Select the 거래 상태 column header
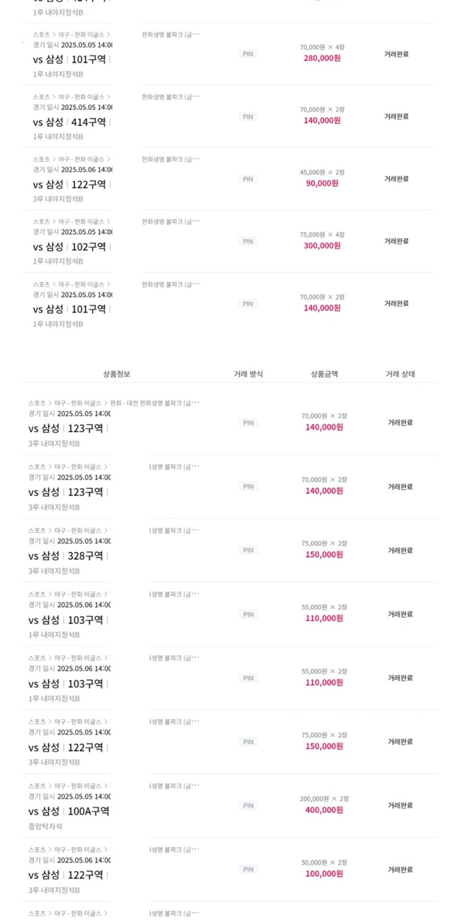 [400, 374]
